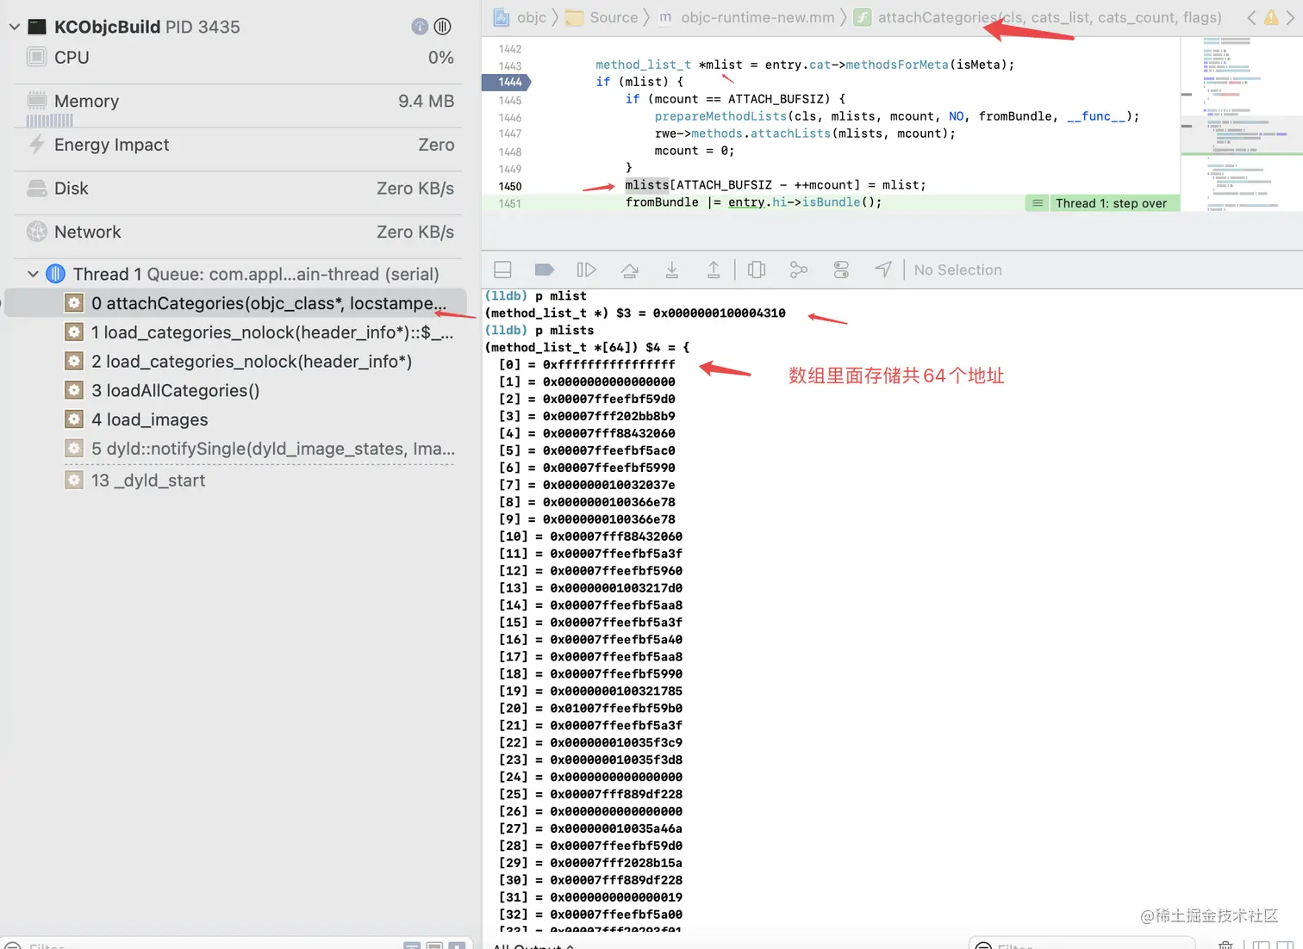
Task: Click the Disk drive icon
Action: [36, 189]
